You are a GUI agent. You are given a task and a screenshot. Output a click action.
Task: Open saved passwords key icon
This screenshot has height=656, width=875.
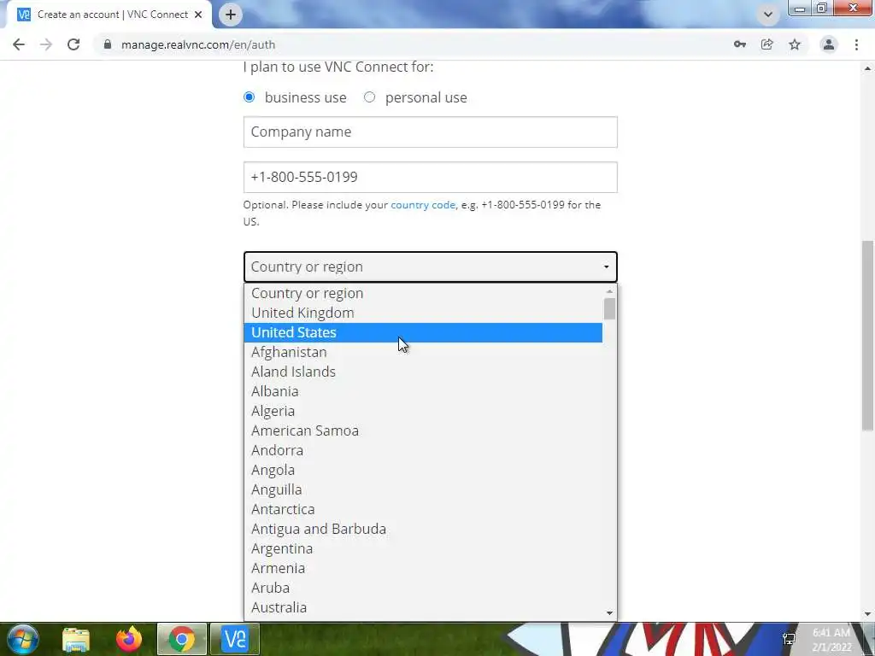740,44
